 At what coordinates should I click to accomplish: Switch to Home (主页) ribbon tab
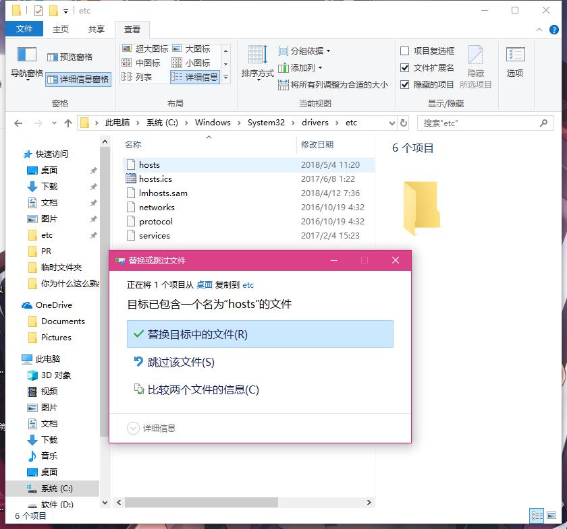click(60, 29)
